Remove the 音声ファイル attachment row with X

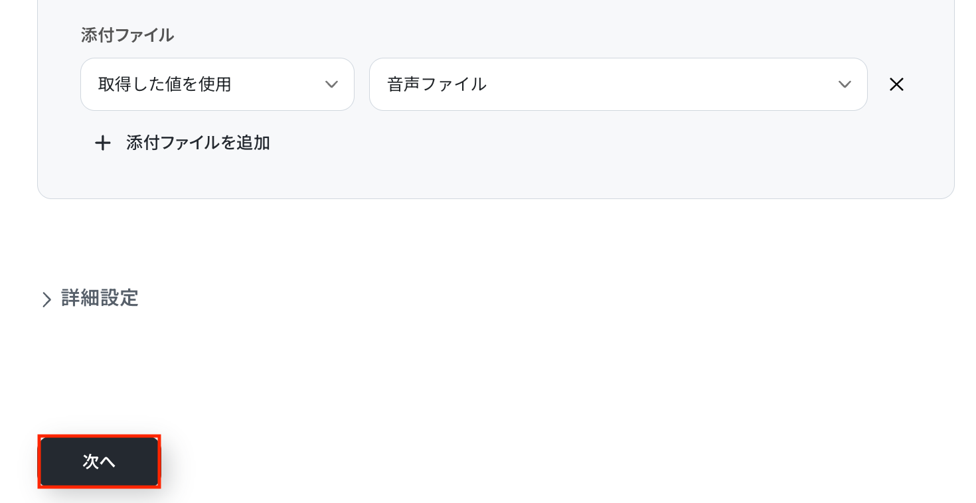point(896,84)
